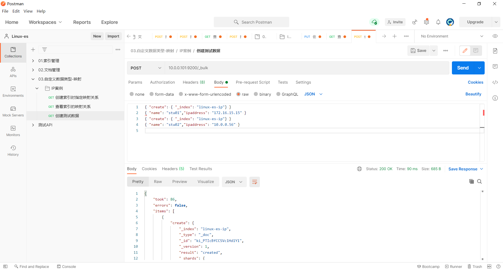Open the No Environment selector
503x270 pixels.
(452, 36)
